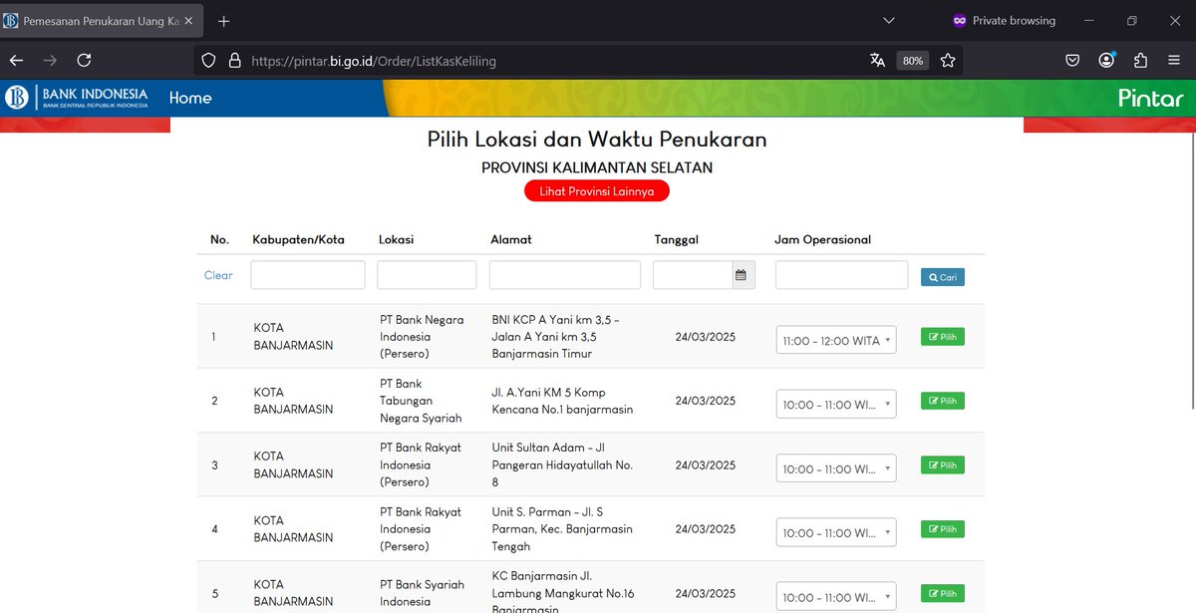Click Pilih for Unit S. Parman row

[x=943, y=529]
